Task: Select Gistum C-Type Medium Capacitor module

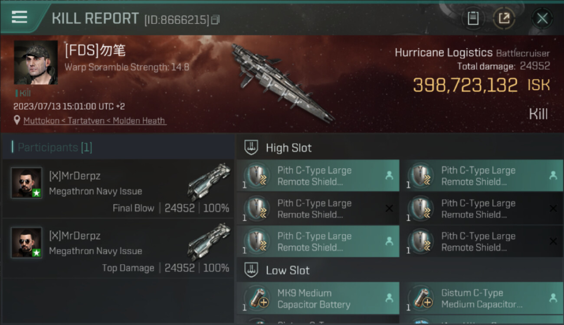Action: (x=481, y=299)
